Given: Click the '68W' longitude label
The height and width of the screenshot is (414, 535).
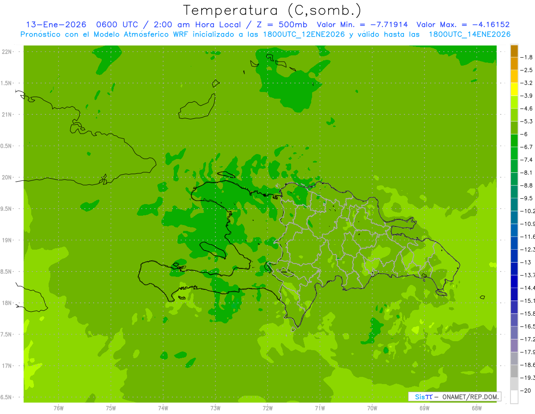Looking at the screenshot, I should (477, 408).
